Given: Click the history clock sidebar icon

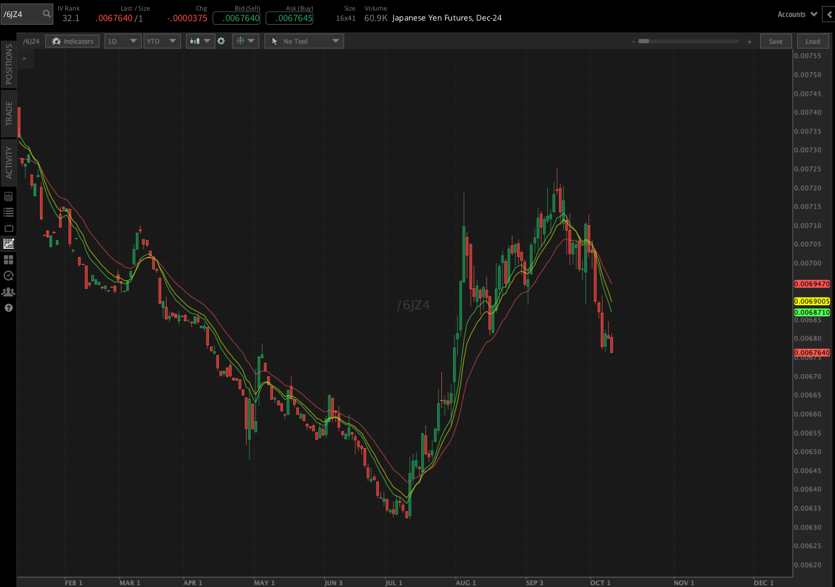Looking at the screenshot, I should pos(8,275).
